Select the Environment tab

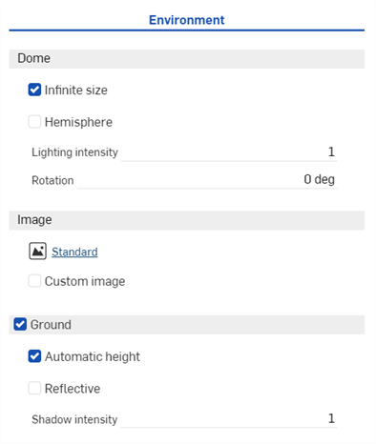tap(187, 20)
